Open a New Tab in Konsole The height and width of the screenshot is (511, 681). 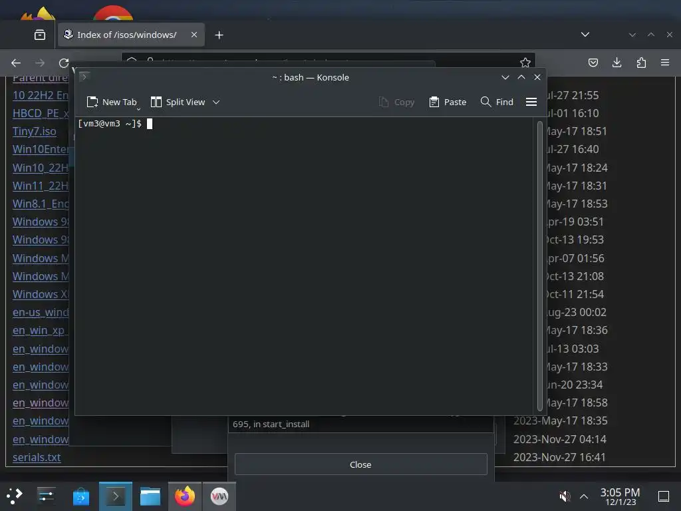pos(112,102)
